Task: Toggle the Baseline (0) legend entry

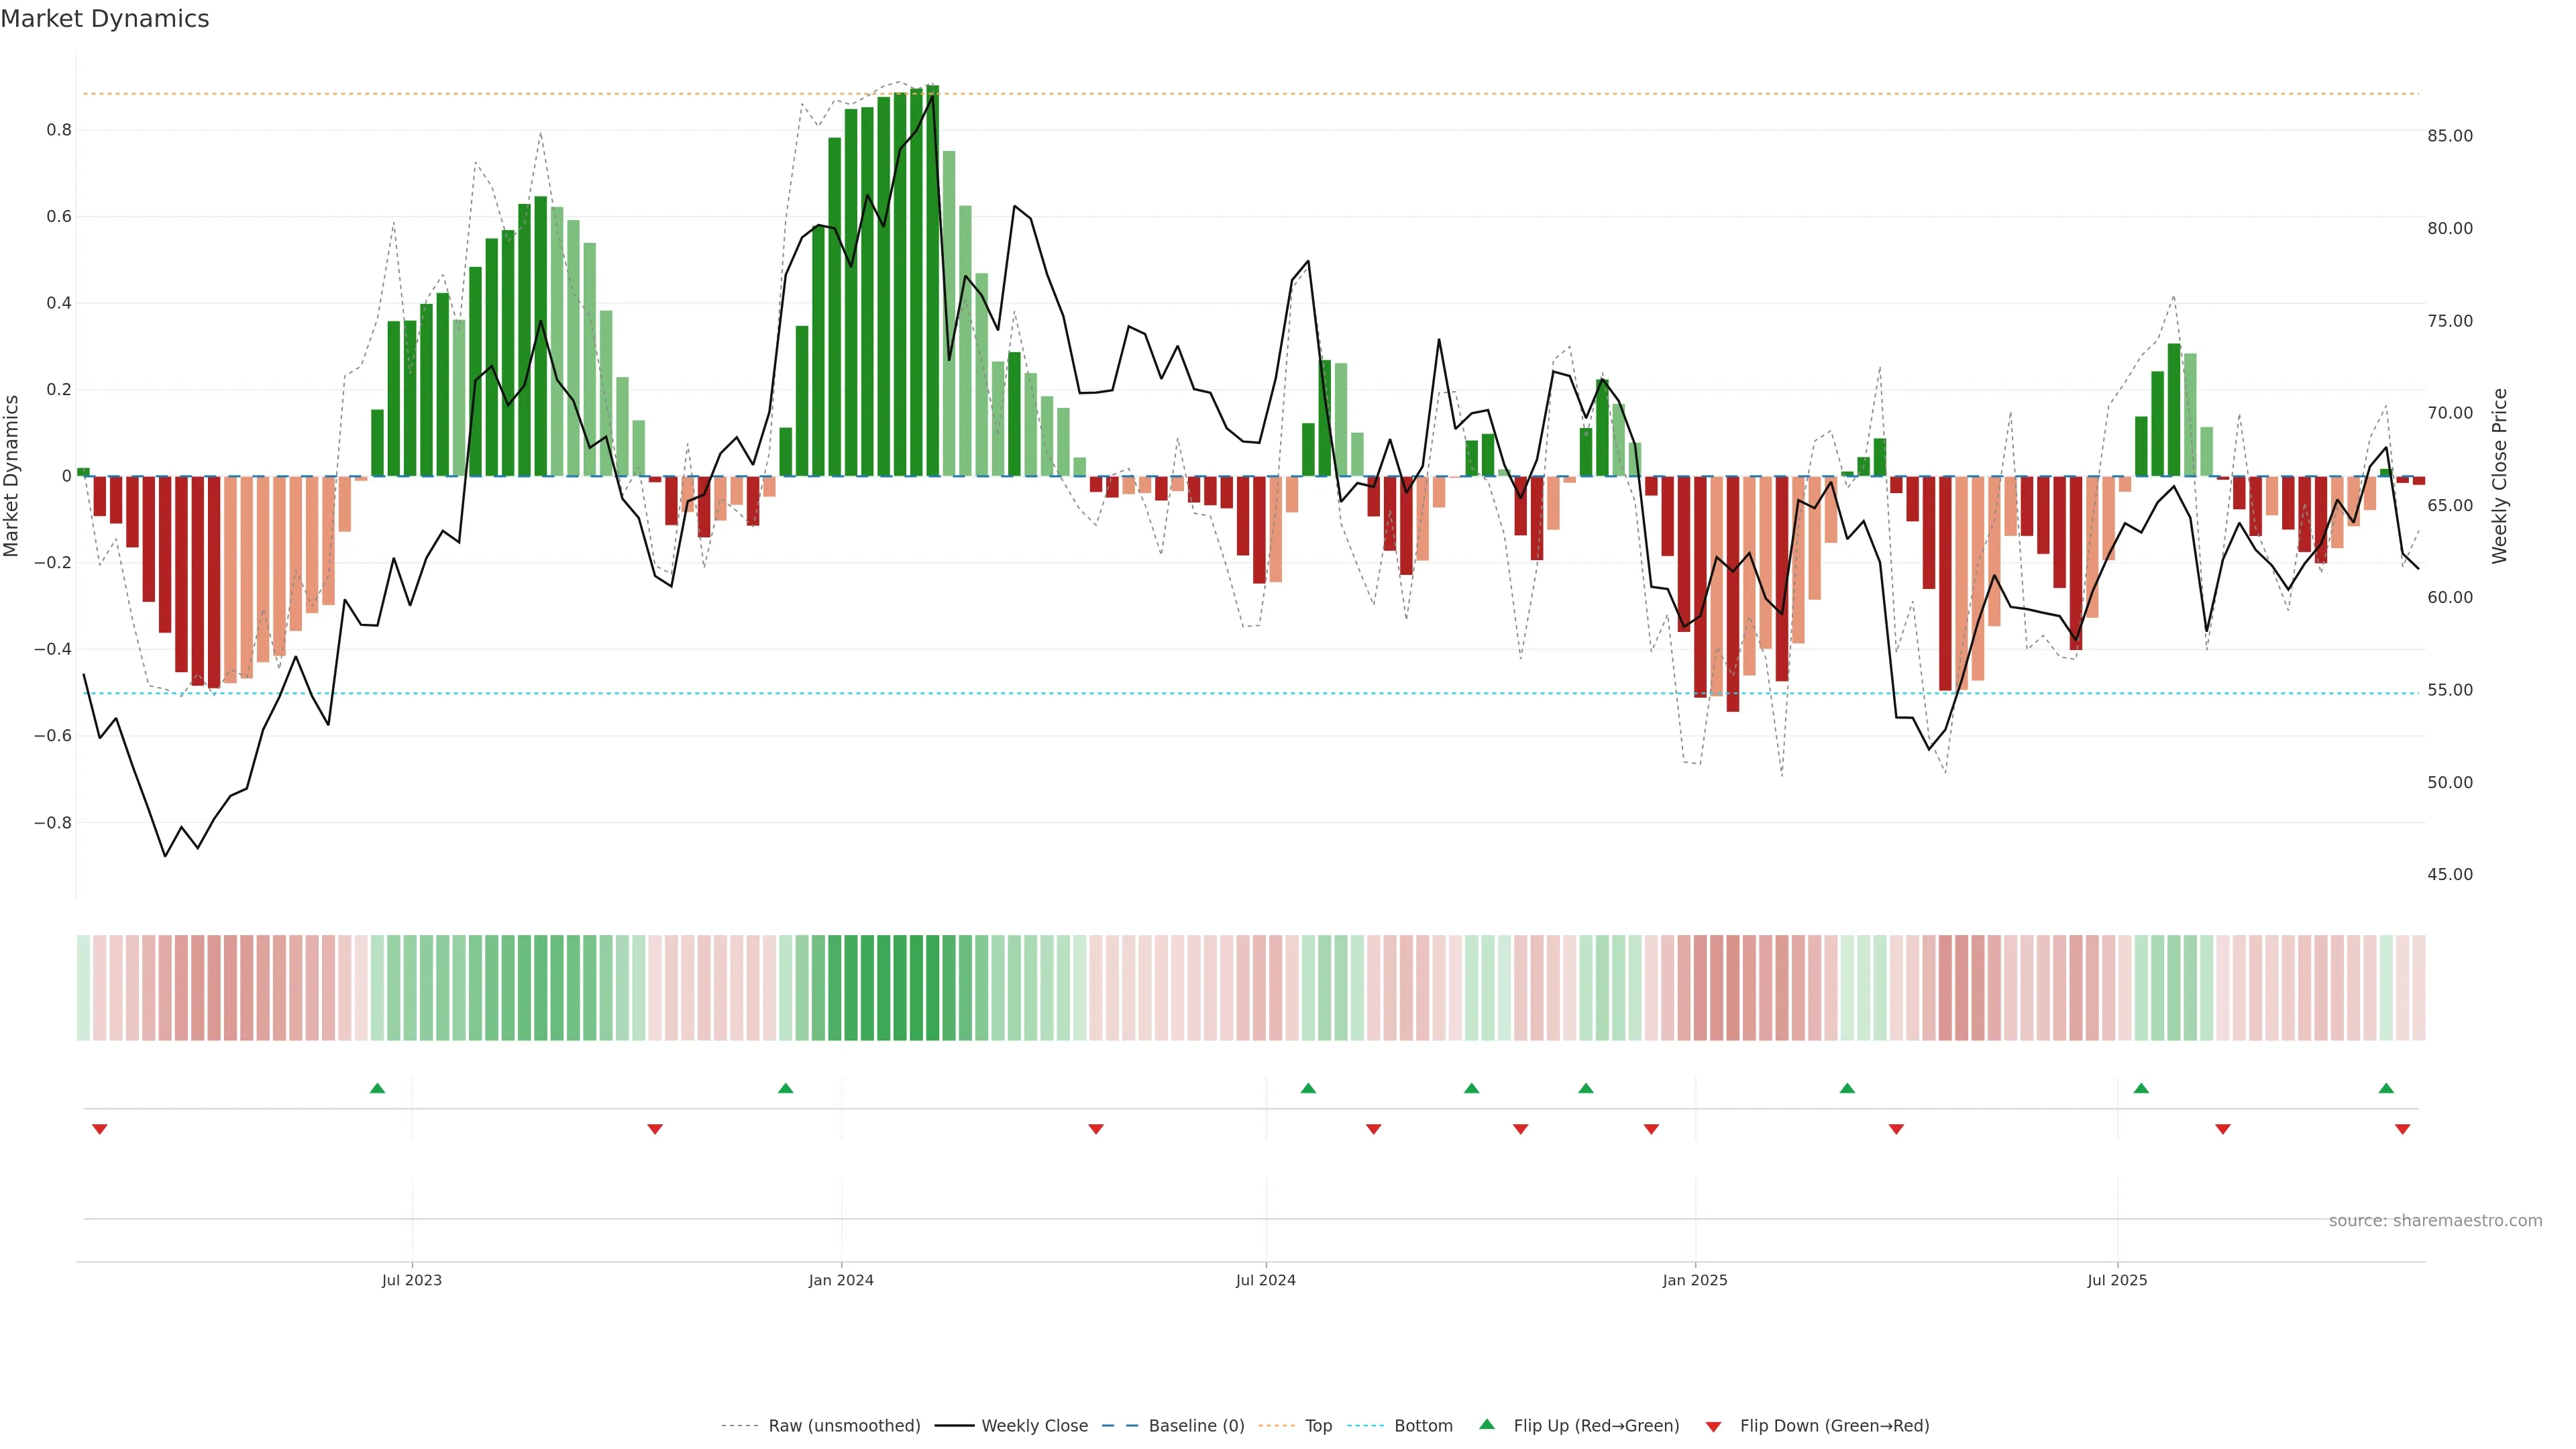Action: click(1196, 1426)
